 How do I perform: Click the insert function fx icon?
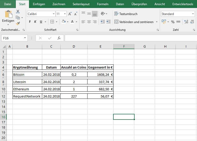point(59,38)
